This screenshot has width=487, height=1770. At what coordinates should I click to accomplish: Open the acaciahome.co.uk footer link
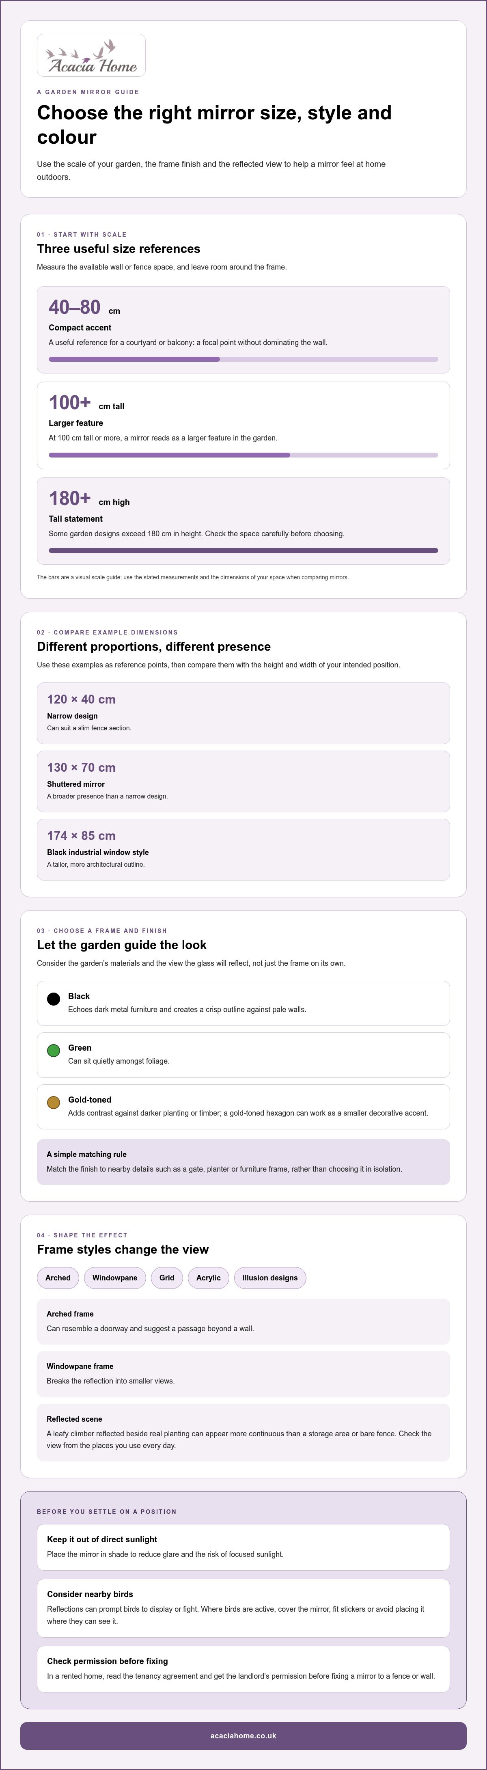point(243,1735)
